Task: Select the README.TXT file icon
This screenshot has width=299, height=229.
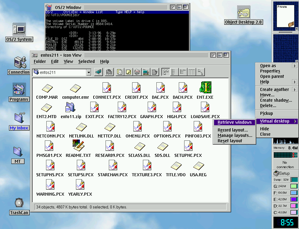Action: pyautogui.click(x=78, y=146)
